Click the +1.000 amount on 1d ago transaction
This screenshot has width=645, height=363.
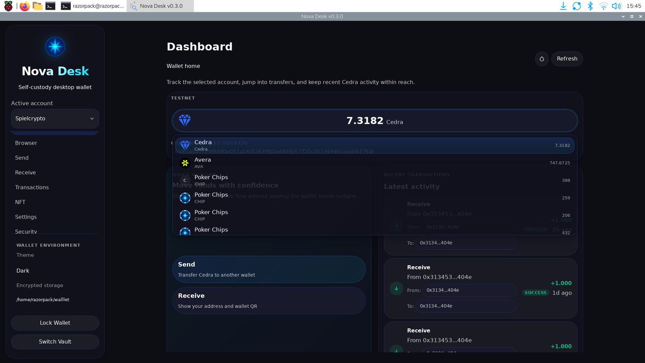[561, 283]
